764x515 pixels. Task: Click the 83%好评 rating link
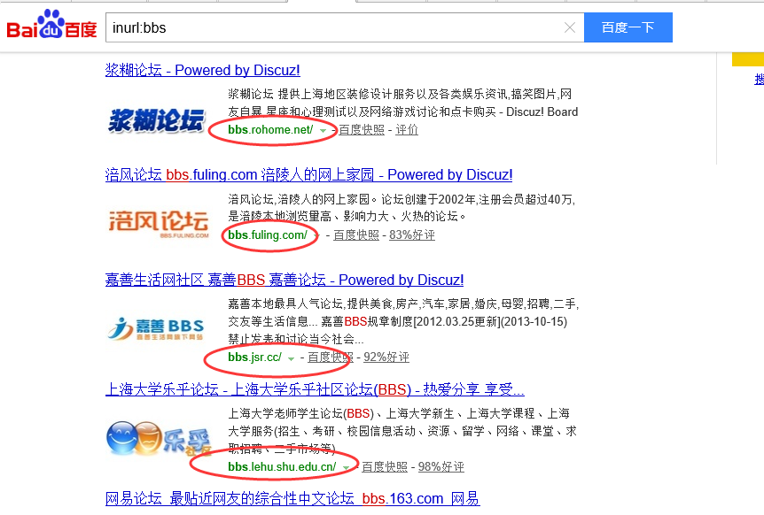412,234
